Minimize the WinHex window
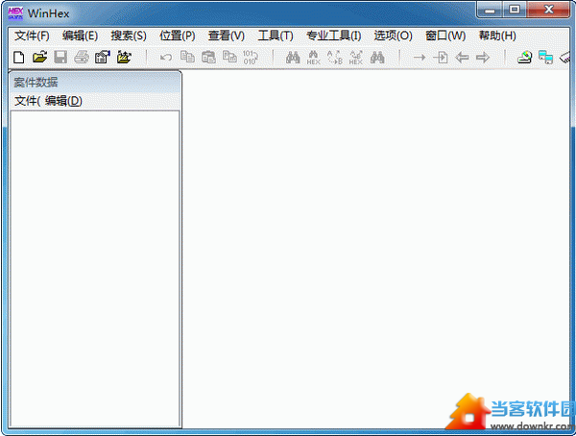This screenshot has width=576, height=436. 490,10
